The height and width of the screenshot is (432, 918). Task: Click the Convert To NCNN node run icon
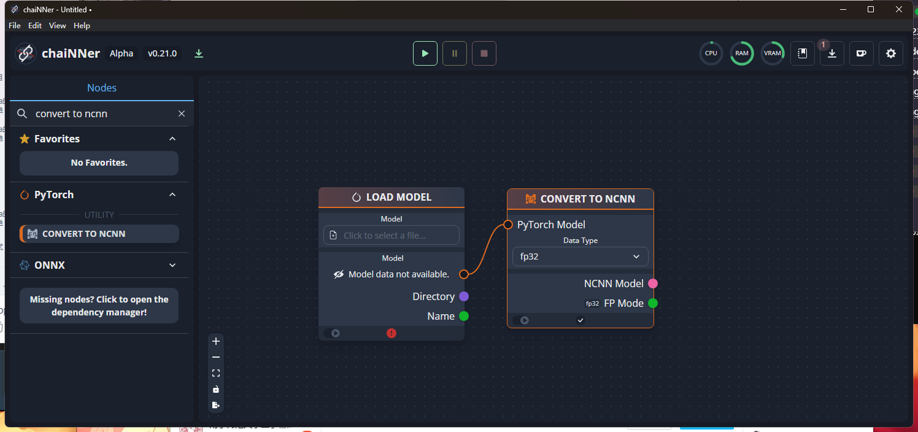(525, 320)
